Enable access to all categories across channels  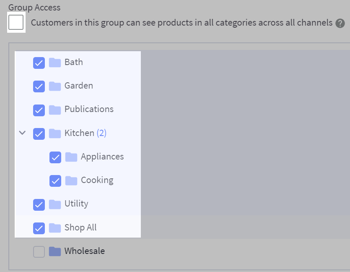pyautogui.click(x=16, y=23)
